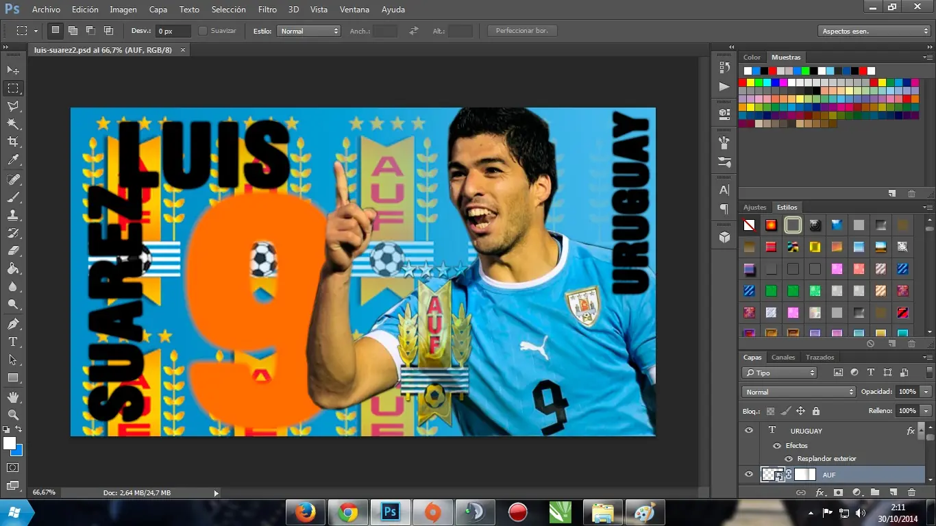Select the Path Selection tool
Viewport: 936px width, 526px height.
[x=13, y=360]
